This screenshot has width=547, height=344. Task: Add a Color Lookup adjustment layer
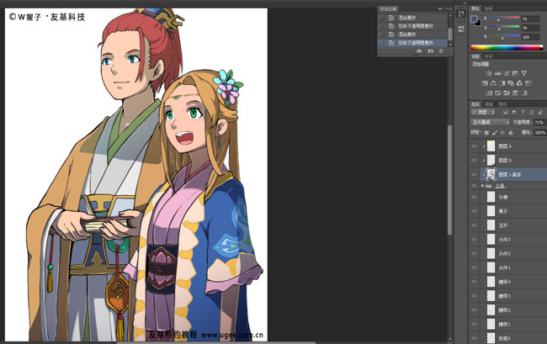pos(528,83)
